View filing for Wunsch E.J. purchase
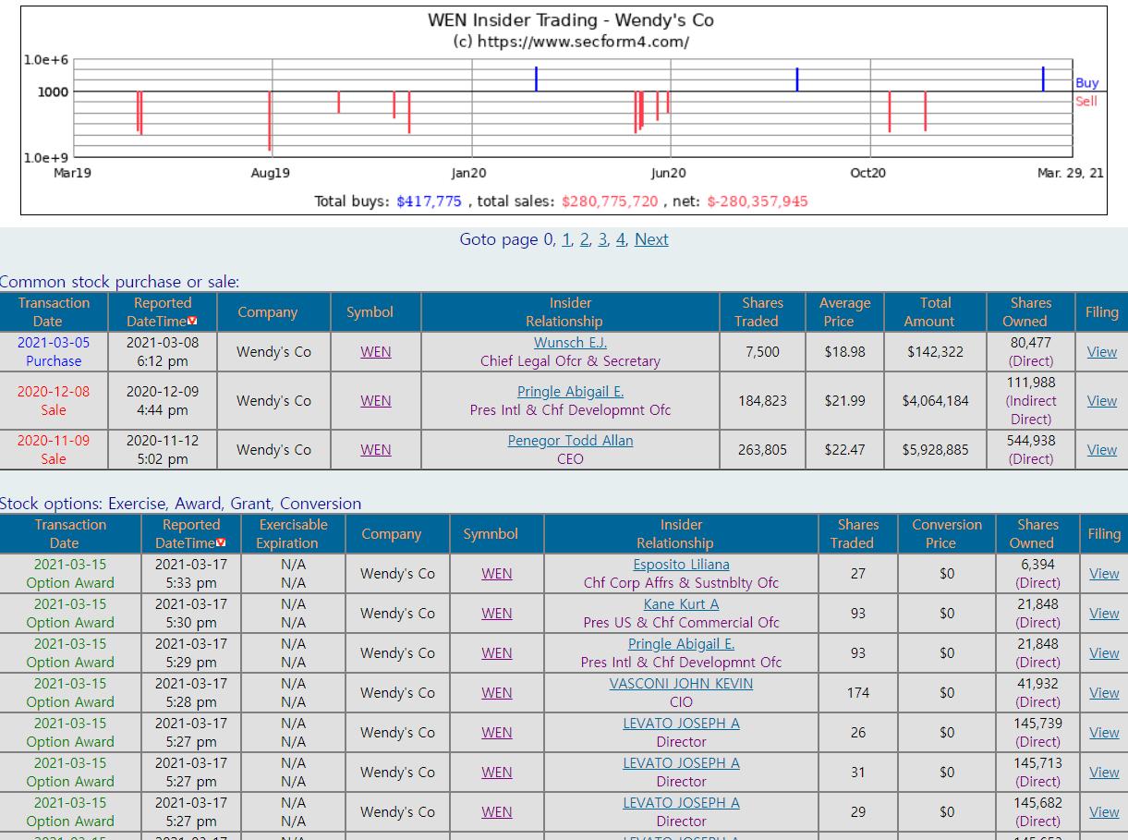This screenshot has width=1128, height=840. (1101, 352)
